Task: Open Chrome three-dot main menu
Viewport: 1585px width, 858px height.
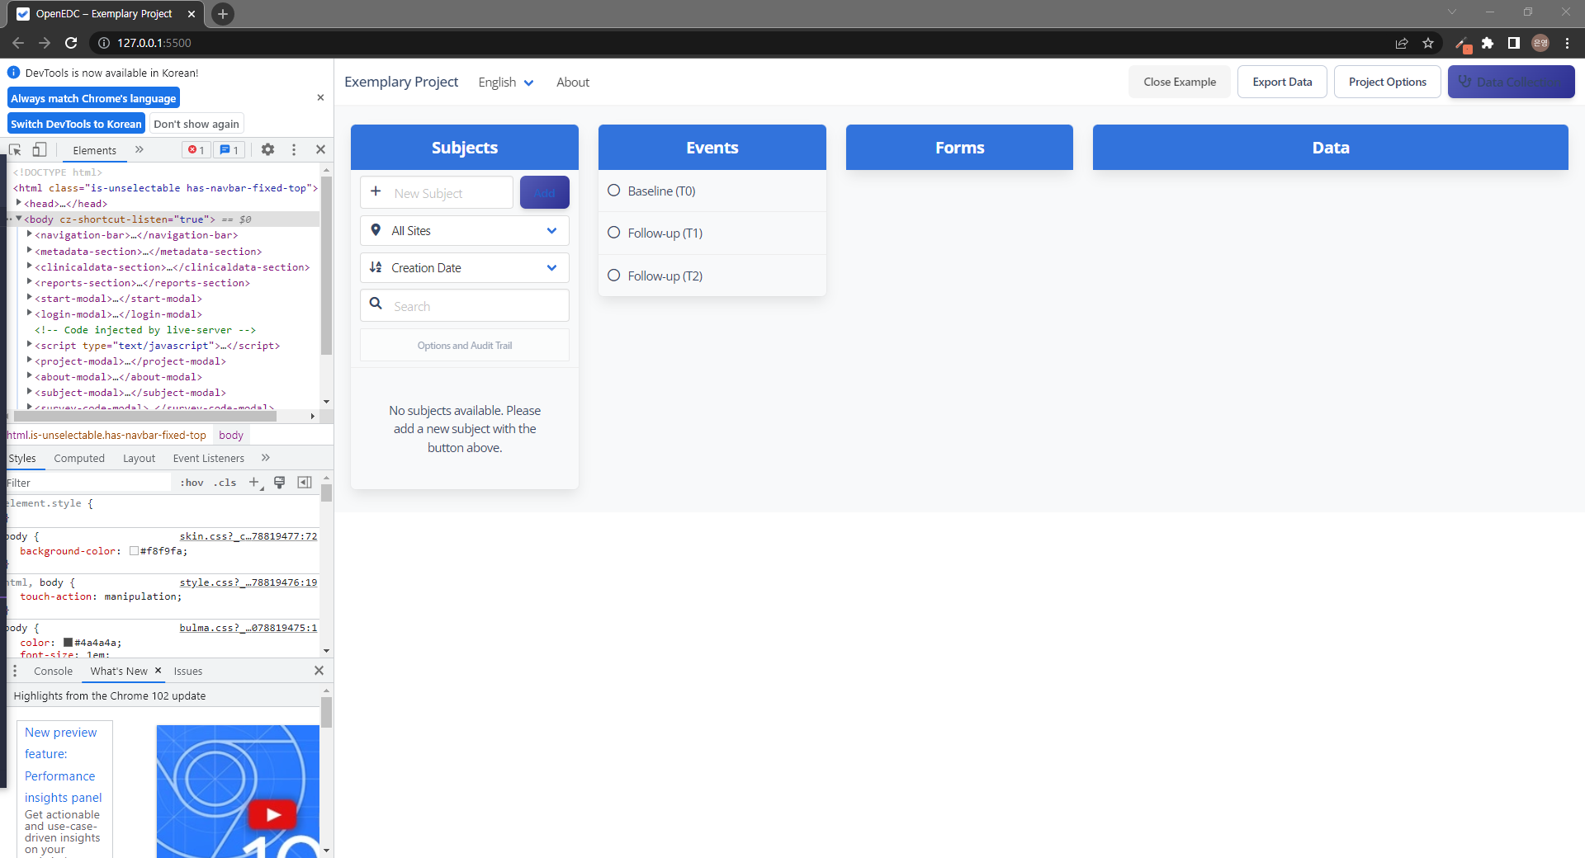Action: pos(1567,43)
